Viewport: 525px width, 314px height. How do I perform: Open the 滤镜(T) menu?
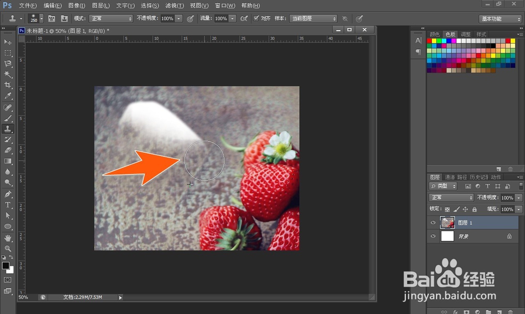point(174,5)
